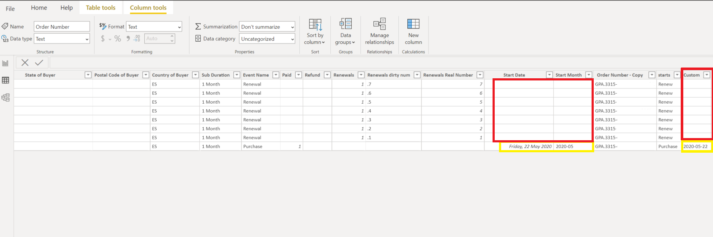Click the 2020-05 Start Month cell

pos(573,146)
